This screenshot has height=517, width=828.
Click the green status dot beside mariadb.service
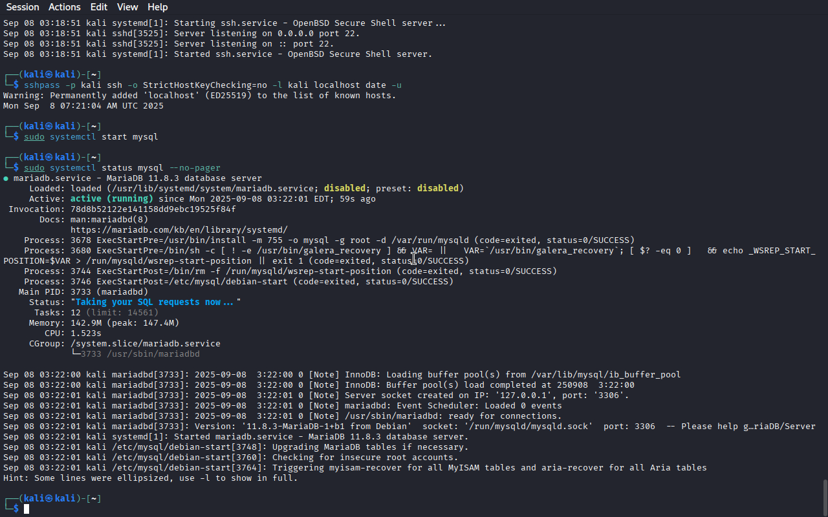(x=6, y=178)
